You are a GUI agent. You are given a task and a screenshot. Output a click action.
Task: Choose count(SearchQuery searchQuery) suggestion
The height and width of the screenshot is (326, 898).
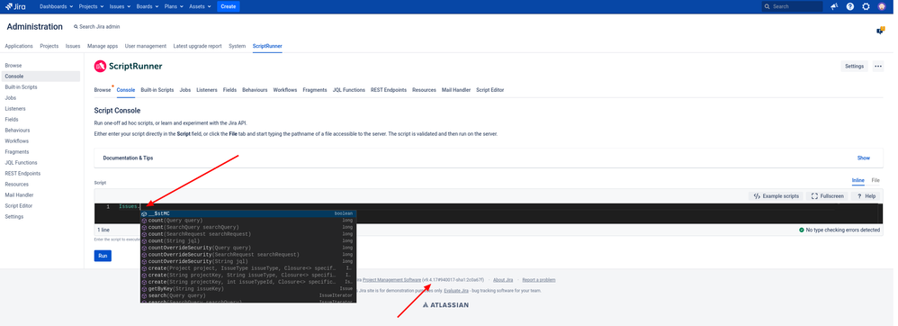tap(248, 227)
